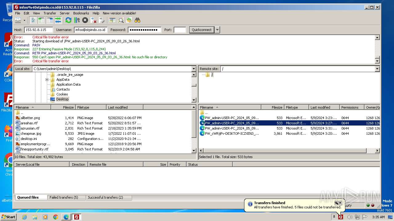Select allbetter.png in local list
Image resolution: width=394 pixels, height=221 pixels.
pyautogui.click(x=30, y=118)
